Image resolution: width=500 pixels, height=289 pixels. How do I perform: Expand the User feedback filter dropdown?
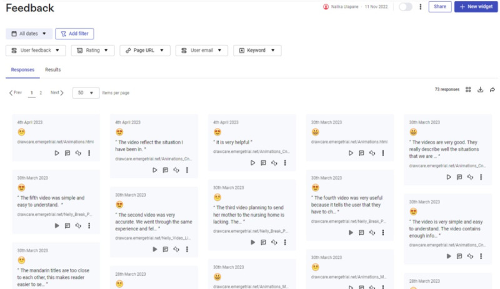click(x=36, y=51)
